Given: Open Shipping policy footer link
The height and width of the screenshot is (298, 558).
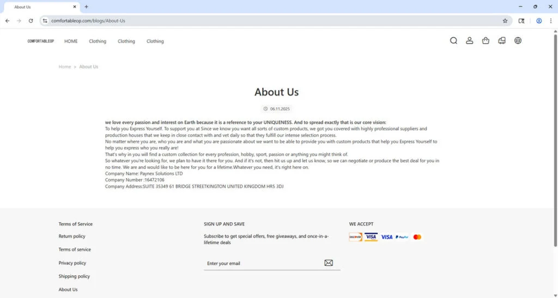Looking at the screenshot, I should (74, 276).
